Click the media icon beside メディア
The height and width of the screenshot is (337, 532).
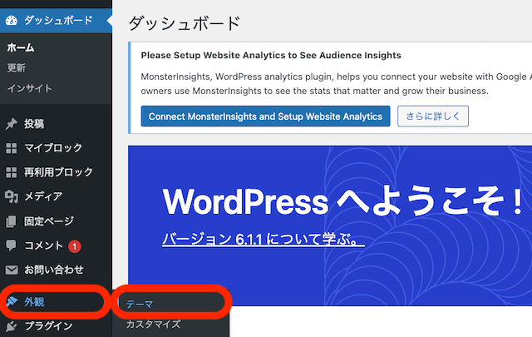[11, 196]
